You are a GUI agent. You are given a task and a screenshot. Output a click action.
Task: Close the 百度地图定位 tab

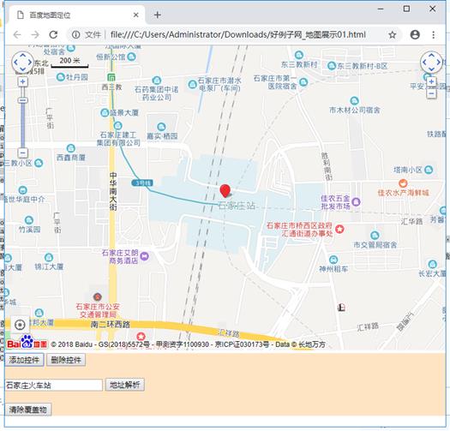click(x=136, y=15)
